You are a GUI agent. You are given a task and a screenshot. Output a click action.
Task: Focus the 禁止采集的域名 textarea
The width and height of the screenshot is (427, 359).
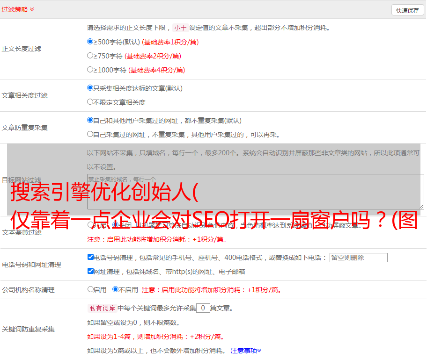click(256, 192)
